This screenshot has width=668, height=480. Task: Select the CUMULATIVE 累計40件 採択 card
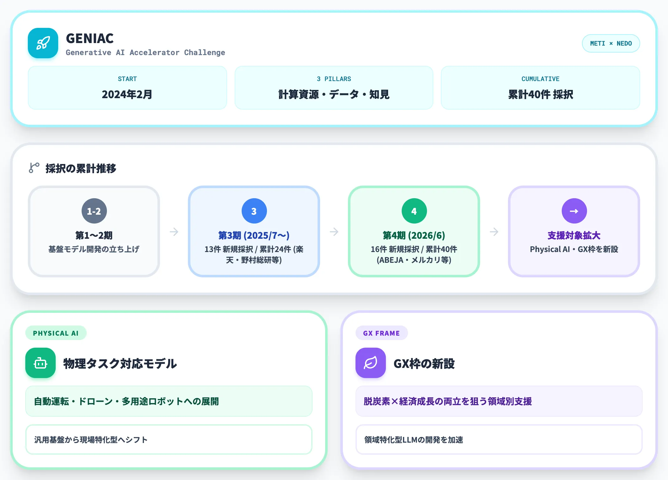pos(541,88)
